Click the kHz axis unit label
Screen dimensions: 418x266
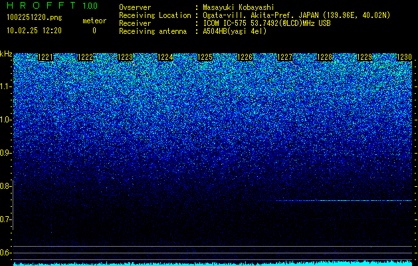click(6, 54)
